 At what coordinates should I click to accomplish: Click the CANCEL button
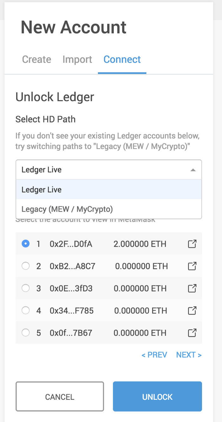tap(60, 397)
